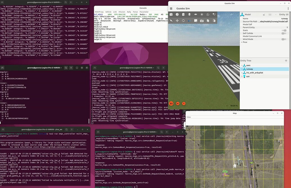Take a screenshot with Gazebo's camera icon
Image resolution: width=291 pixels, height=188 pixels.
tap(201, 20)
